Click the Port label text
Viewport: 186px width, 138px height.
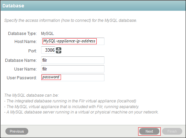click(x=32, y=51)
